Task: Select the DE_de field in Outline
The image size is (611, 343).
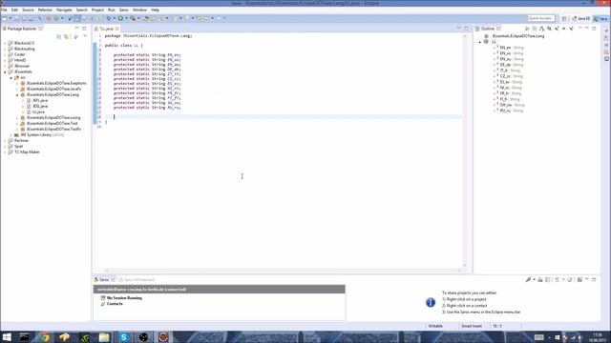Action: (x=512, y=65)
